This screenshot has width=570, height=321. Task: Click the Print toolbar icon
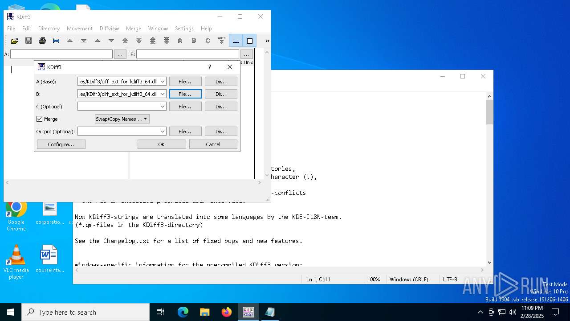click(42, 41)
